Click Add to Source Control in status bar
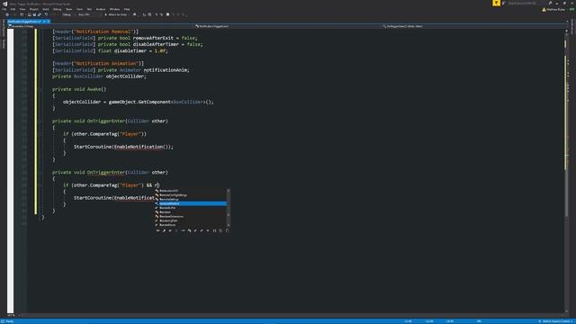This screenshot has width=576, height=324. click(x=556, y=321)
